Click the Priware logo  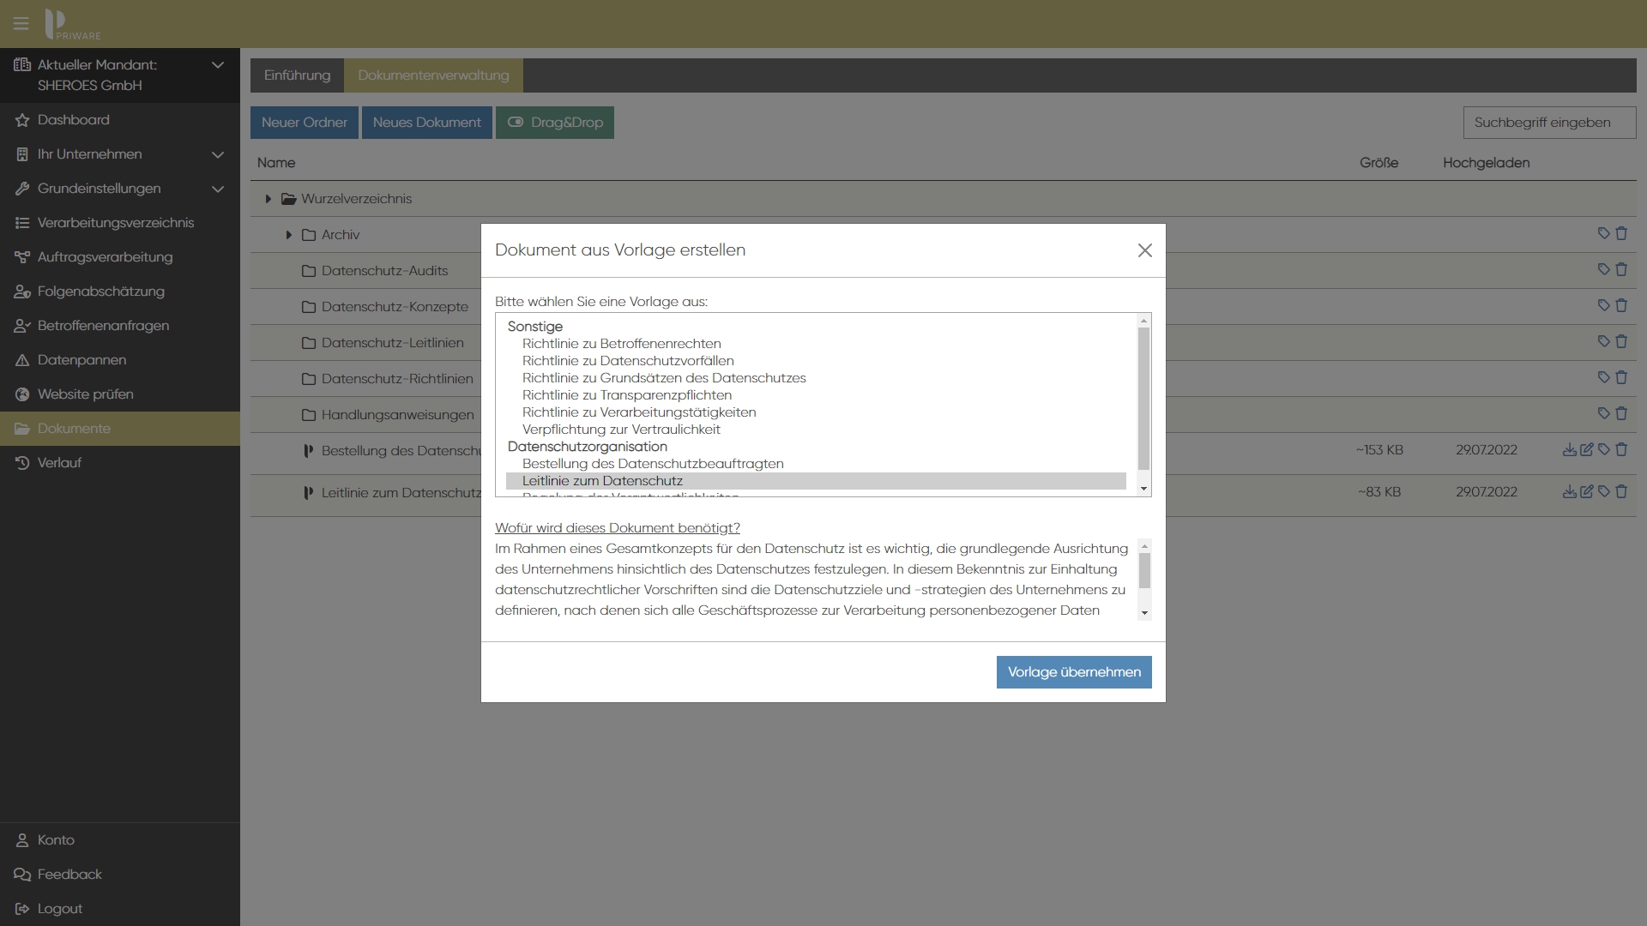point(72,24)
